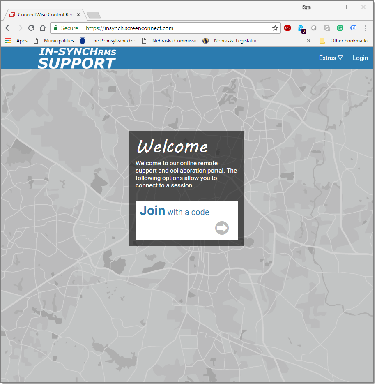Reload the page with the refresh icon
The height and width of the screenshot is (386, 377).
(x=31, y=28)
